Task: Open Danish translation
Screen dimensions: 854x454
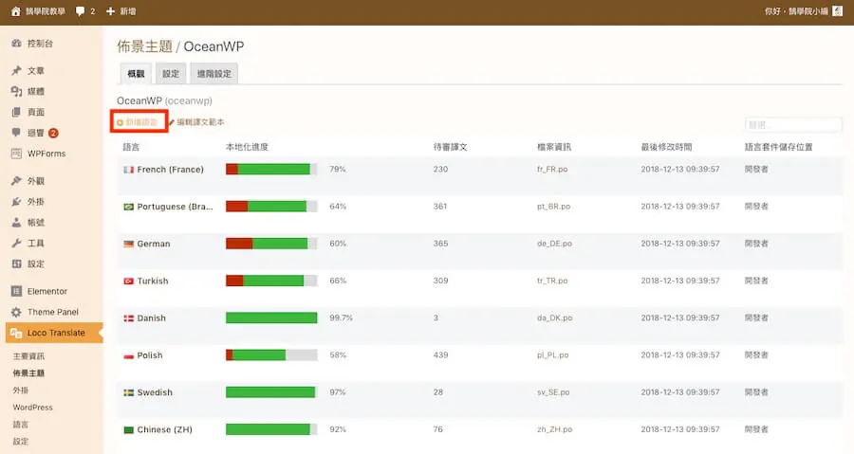Action: tap(152, 318)
